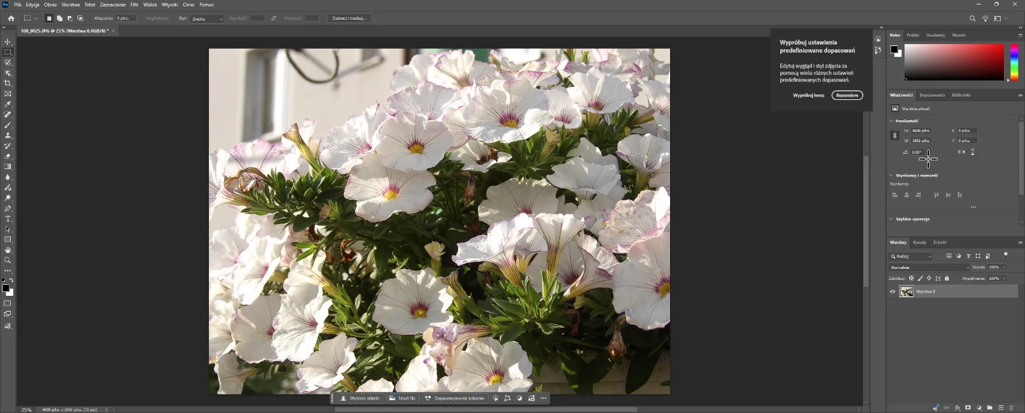Click the foreground color swatch in Kolor panel
1025x413 pixels.
coord(894,49)
